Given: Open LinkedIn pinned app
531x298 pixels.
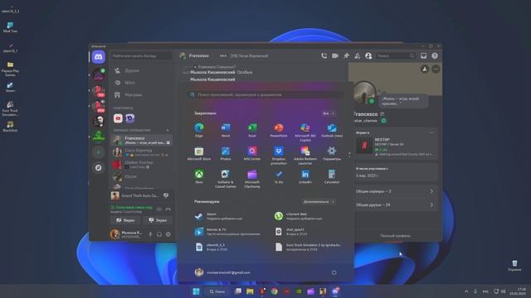Looking at the screenshot, I should (305, 176).
